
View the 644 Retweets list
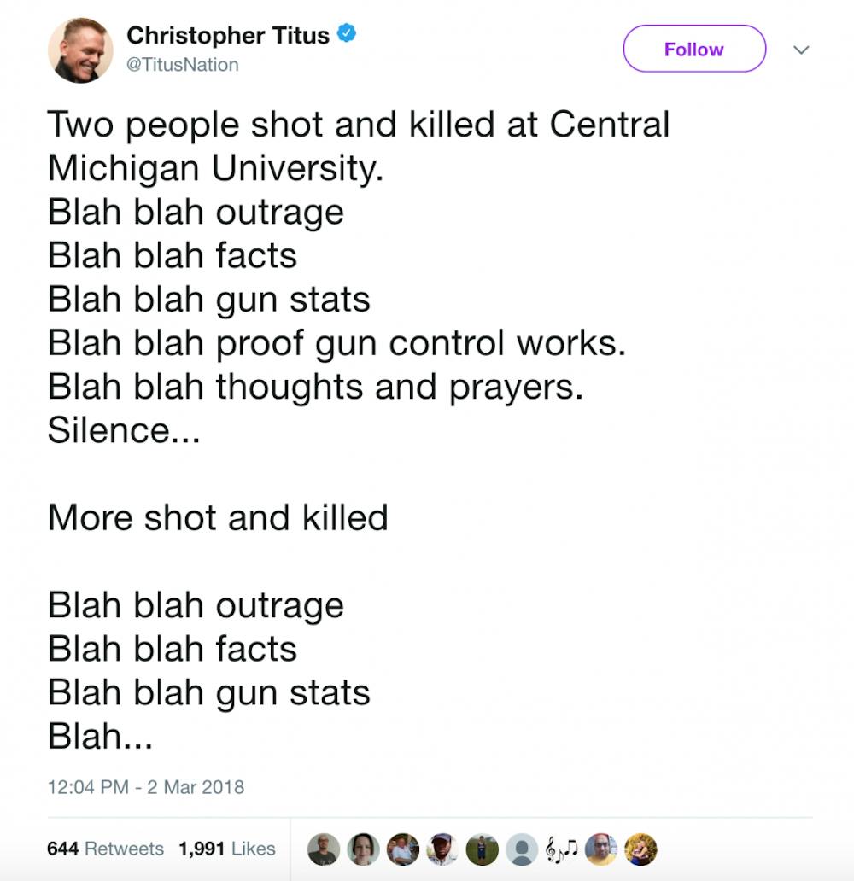[x=105, y=849]
